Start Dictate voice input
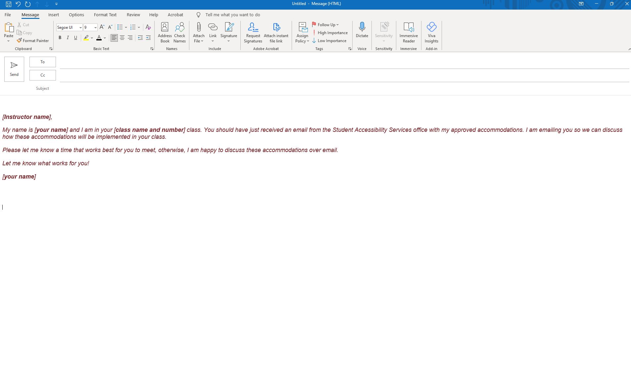Screen dimensions: 631x376 362,30
